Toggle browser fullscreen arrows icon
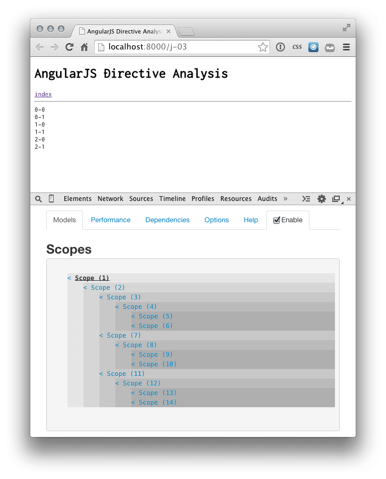The height and width of the screenshot is (479, 386). click(x=346, y=28)
